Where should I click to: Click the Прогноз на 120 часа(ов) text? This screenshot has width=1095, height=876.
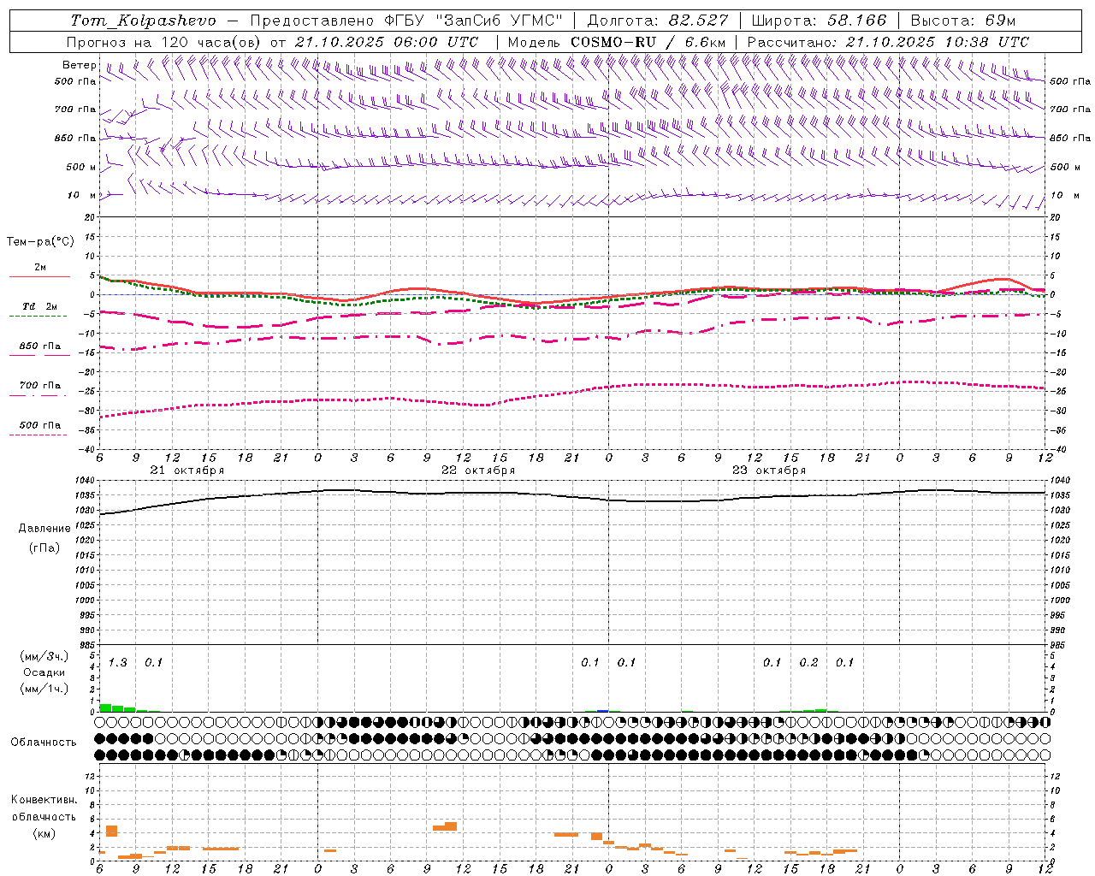[165, 42]
